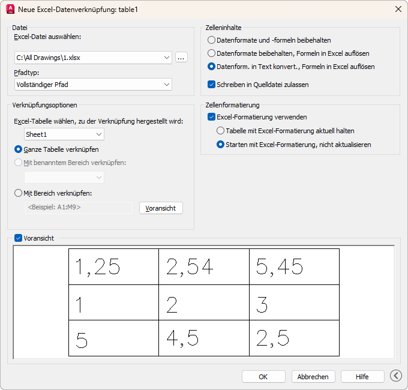Click preview cell with value 5,45
408x390 pixels.
click(x=294, y=266)
